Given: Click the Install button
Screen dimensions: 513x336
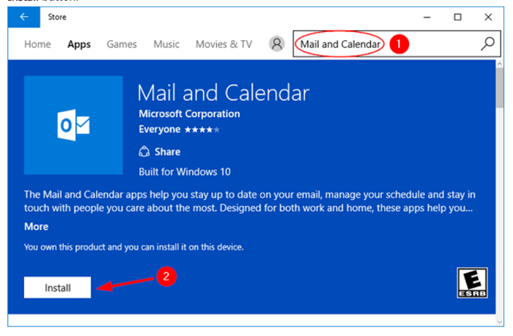Looking at the screenshot, I should coord(58,288).
